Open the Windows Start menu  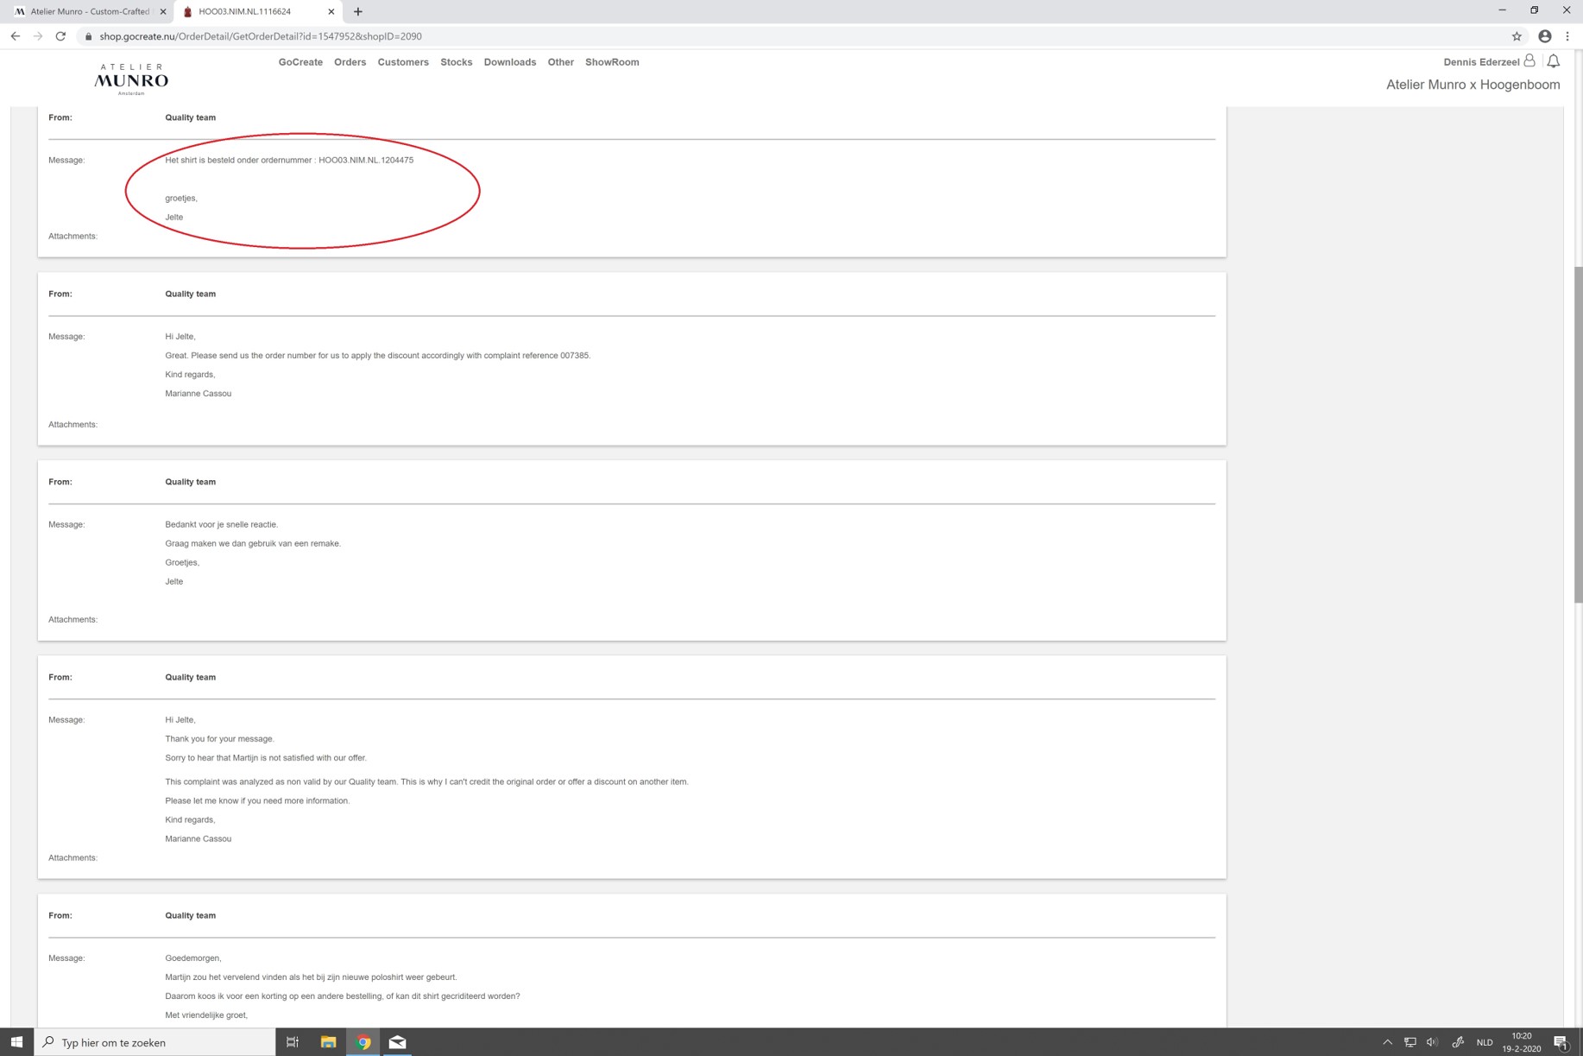16,1042
